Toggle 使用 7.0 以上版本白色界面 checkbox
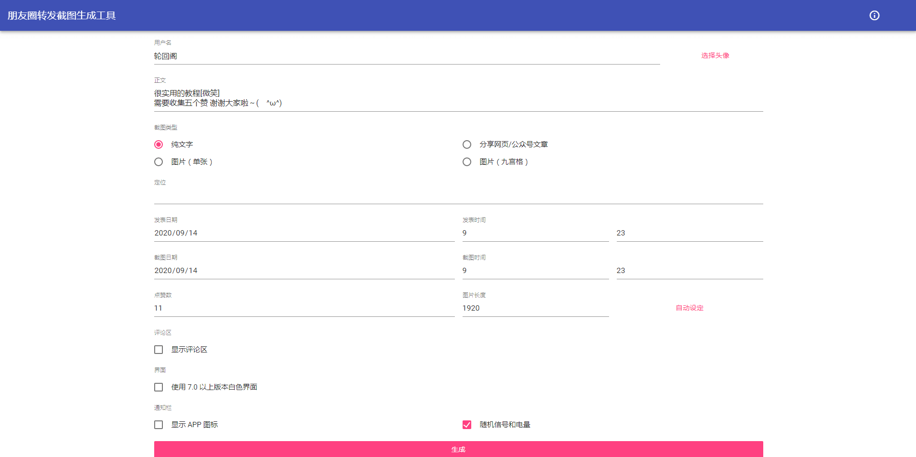This screenshot has width=916, height=457. (159, 387)
